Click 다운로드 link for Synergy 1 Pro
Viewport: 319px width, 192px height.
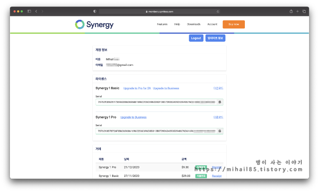tap(218, 117)
